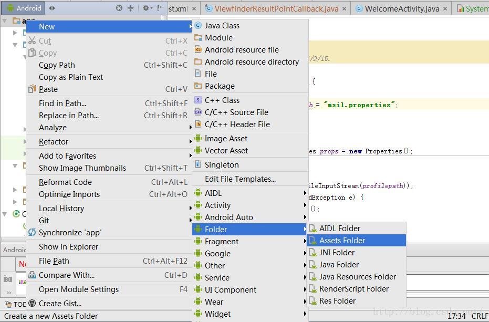Click the Java Folder icon
Screen dimensions: 489x322
coord(313,265)
